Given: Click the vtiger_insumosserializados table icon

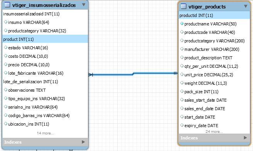Looking at the screenshot, I should pyautogui.click(x=7, y=5).
